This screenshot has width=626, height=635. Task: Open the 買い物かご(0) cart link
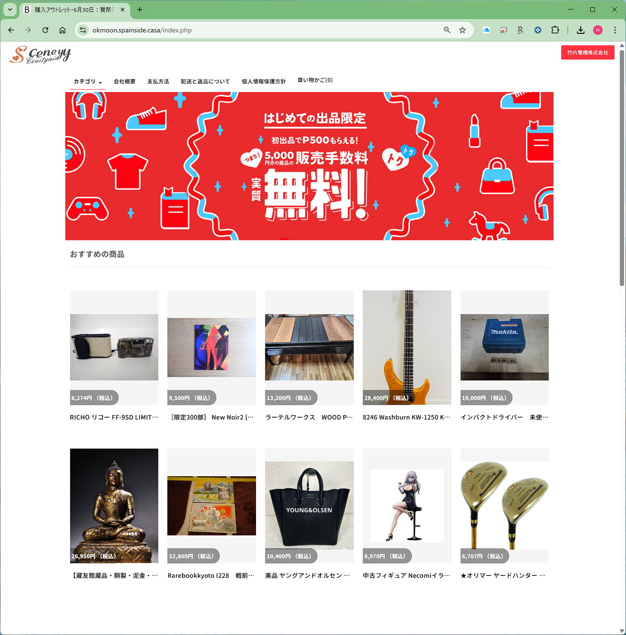[x=315, y=80]
